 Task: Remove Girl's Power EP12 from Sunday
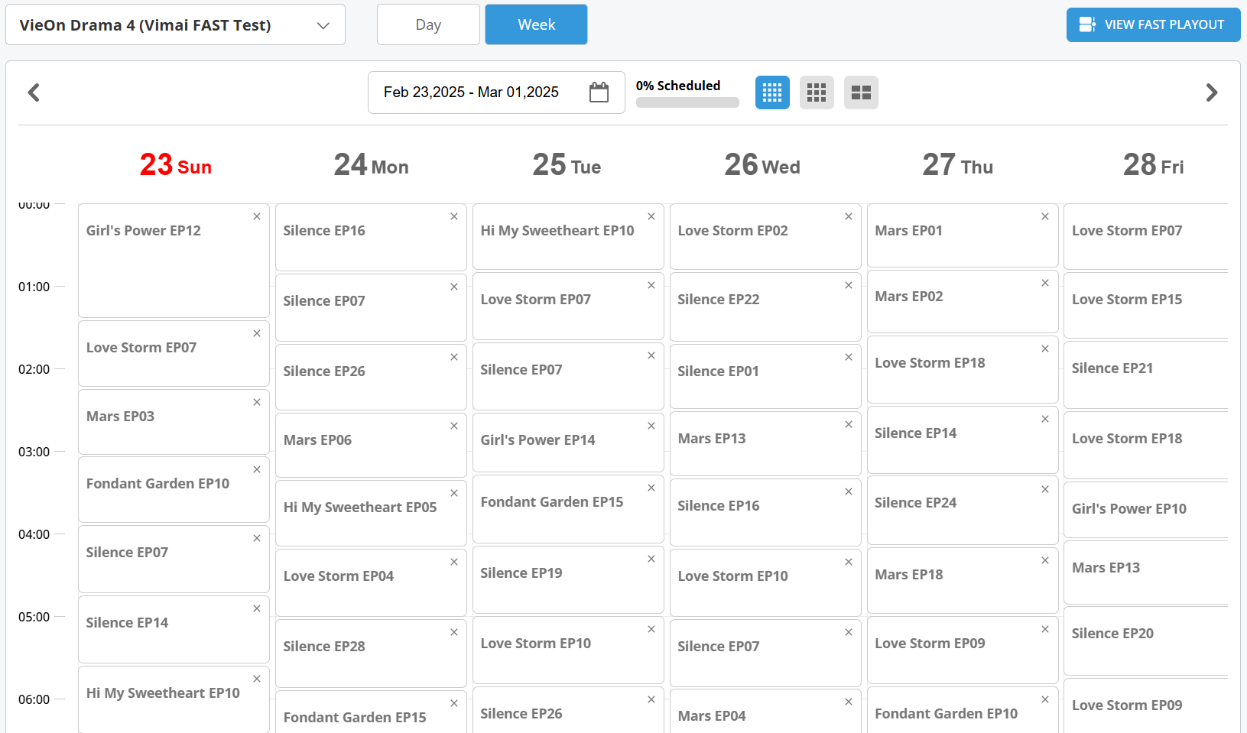click(x=257, y=216)
